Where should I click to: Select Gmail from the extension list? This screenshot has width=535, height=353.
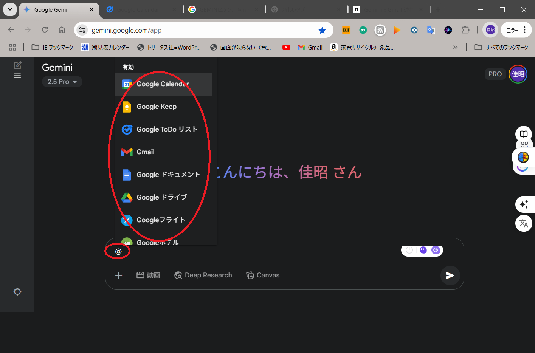(x=163, y=152)
